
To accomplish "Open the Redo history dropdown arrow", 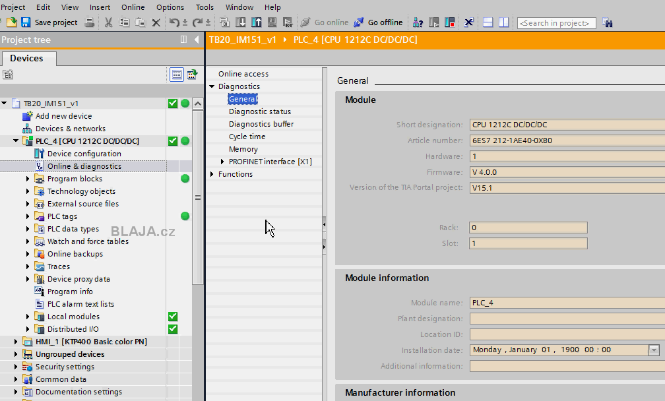I will (208, 22).
